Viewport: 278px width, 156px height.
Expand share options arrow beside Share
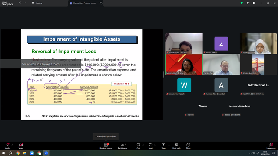click(x=169, y=145)
